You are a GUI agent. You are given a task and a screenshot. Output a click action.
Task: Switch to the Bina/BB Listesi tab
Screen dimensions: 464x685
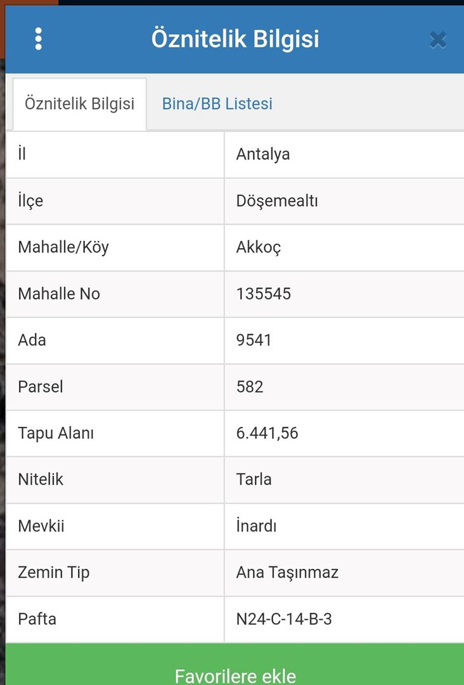click(x=217, y=104)
